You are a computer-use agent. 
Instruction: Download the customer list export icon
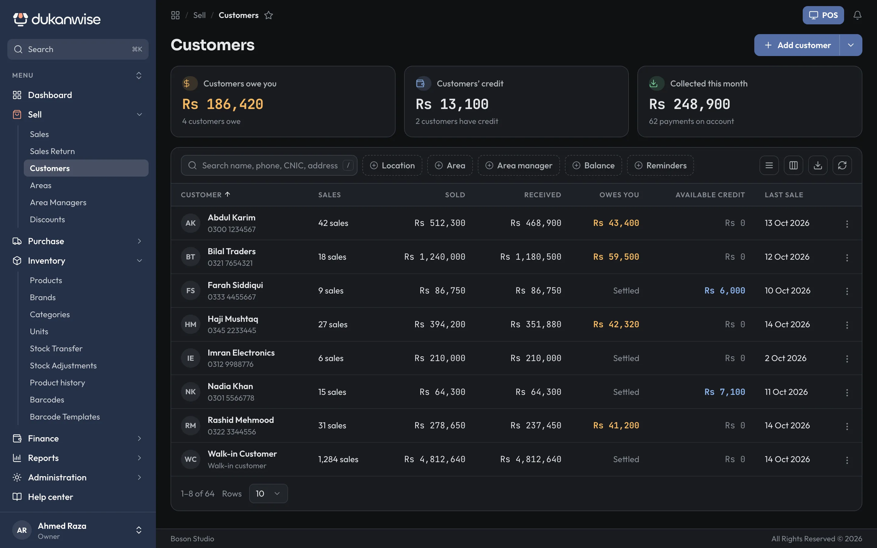coord(818,165)
